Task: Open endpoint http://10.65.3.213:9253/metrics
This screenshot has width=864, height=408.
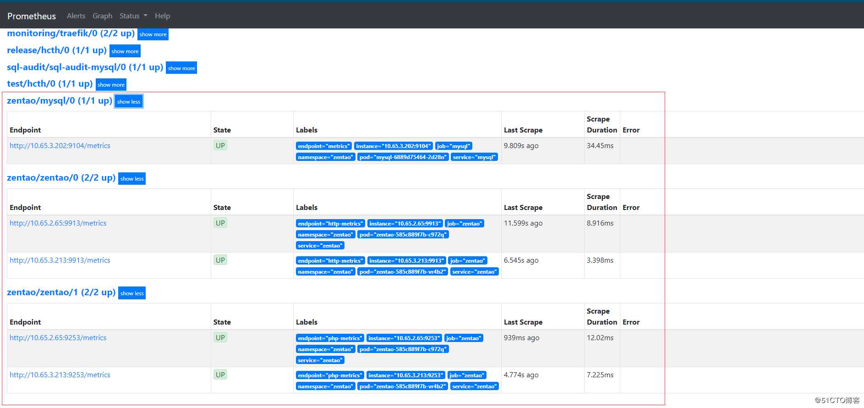Action: pos(60,375)
